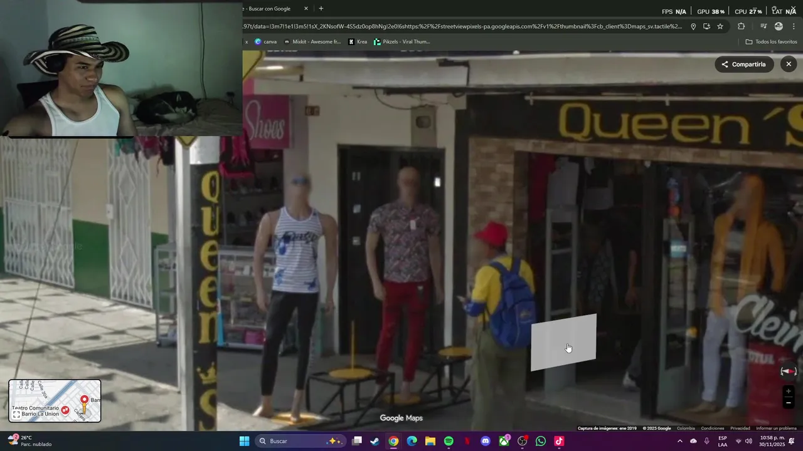Open the Condiciones link
The height and width of the screenshot is (451, 803).
click(713, 428)
